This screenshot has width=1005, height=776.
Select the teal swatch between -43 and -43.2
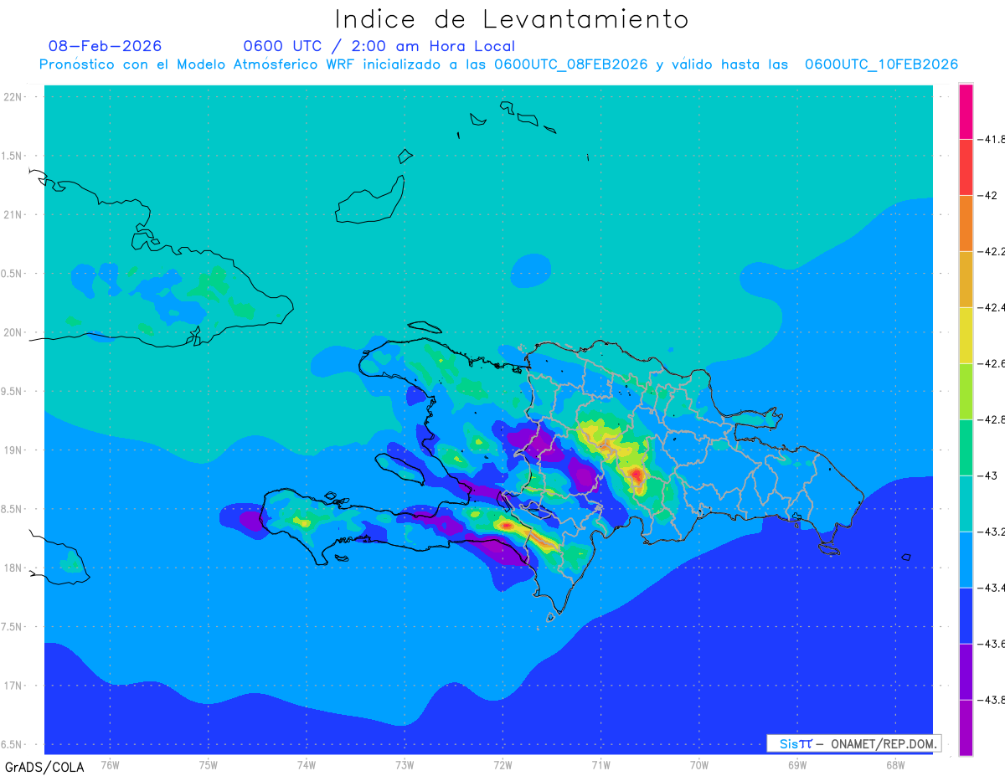tap(966, 503)
